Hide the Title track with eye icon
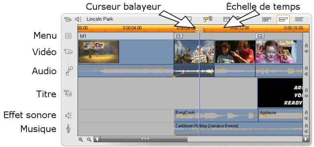Image resolution: width=314 pixels, height=147 pixels. click(306, 96)
